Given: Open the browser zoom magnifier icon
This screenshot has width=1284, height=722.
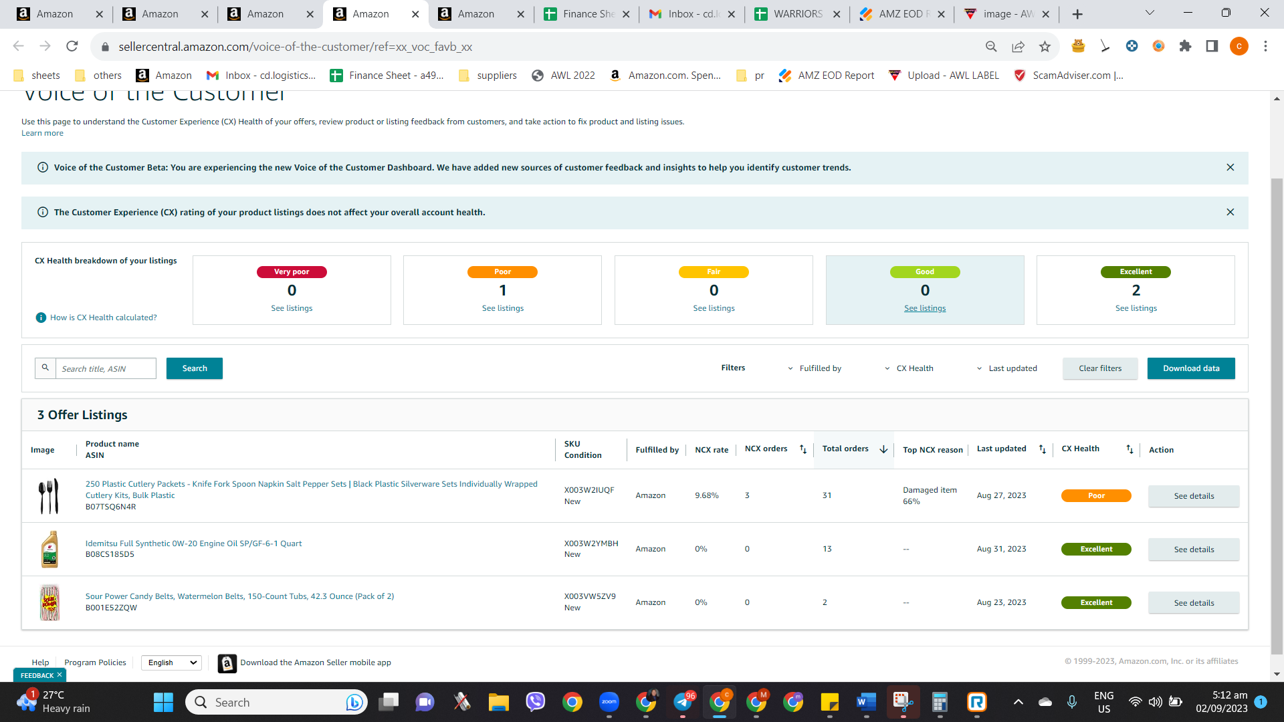Looking at the screenshot, I should (x=991, y=46).
